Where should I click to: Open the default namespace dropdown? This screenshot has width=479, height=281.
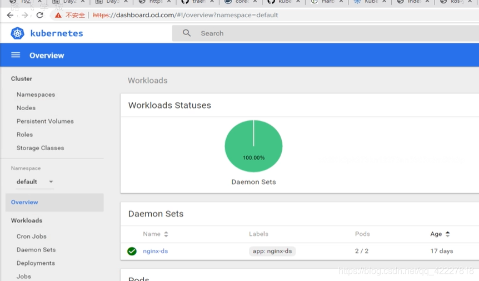(35, 181)
